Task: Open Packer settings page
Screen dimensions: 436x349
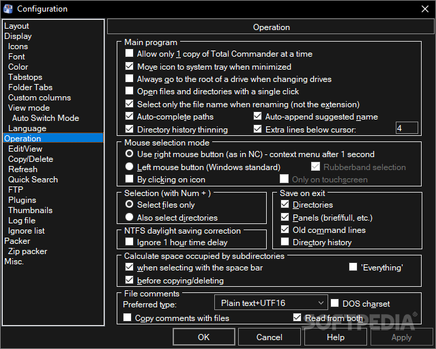Action: pyautogui.click(x=17, y=241)
